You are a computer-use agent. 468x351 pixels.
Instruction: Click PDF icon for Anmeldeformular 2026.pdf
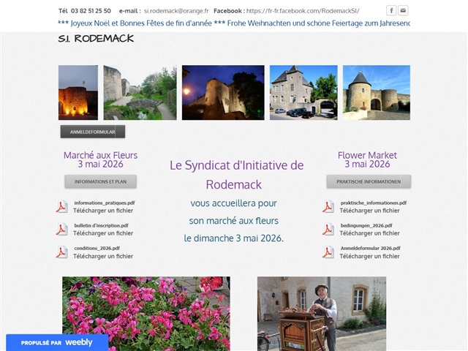click(x=328, y=252)
